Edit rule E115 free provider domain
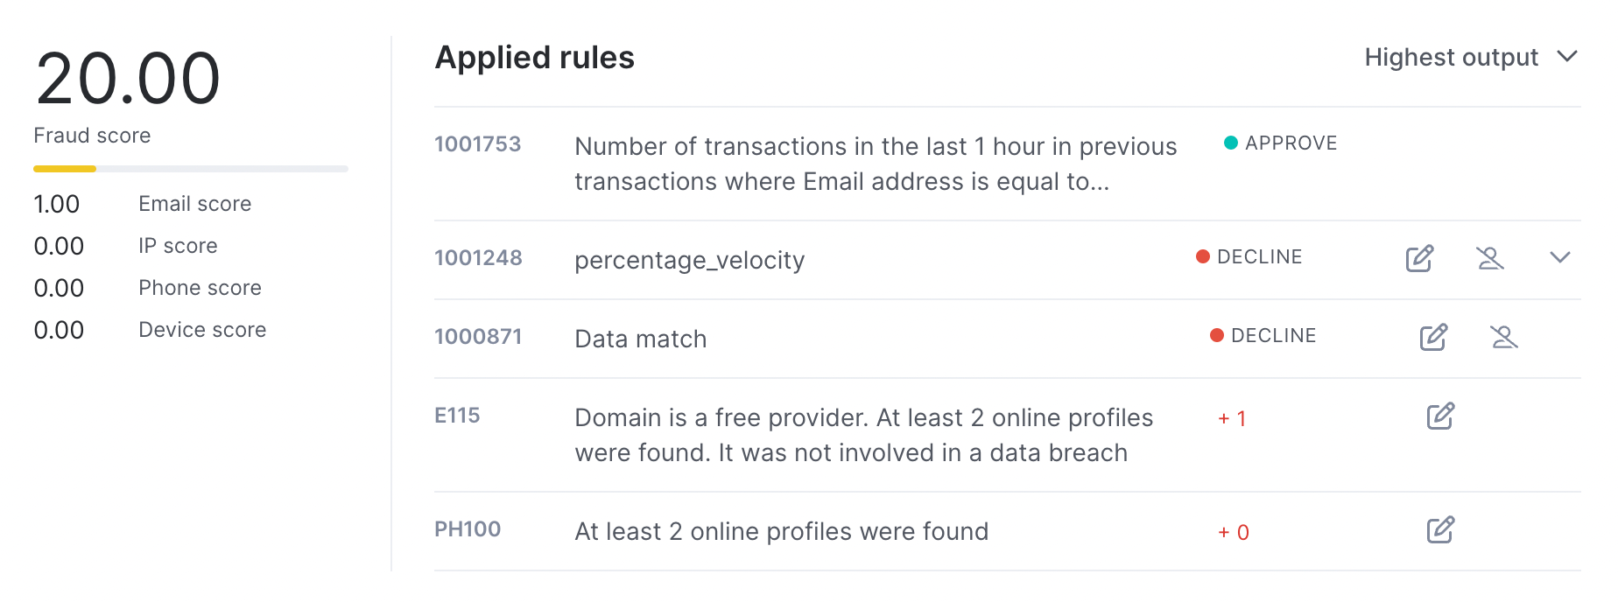Image resolution: width=1618 pixels, height=602 pixels. pos(1440,416)
